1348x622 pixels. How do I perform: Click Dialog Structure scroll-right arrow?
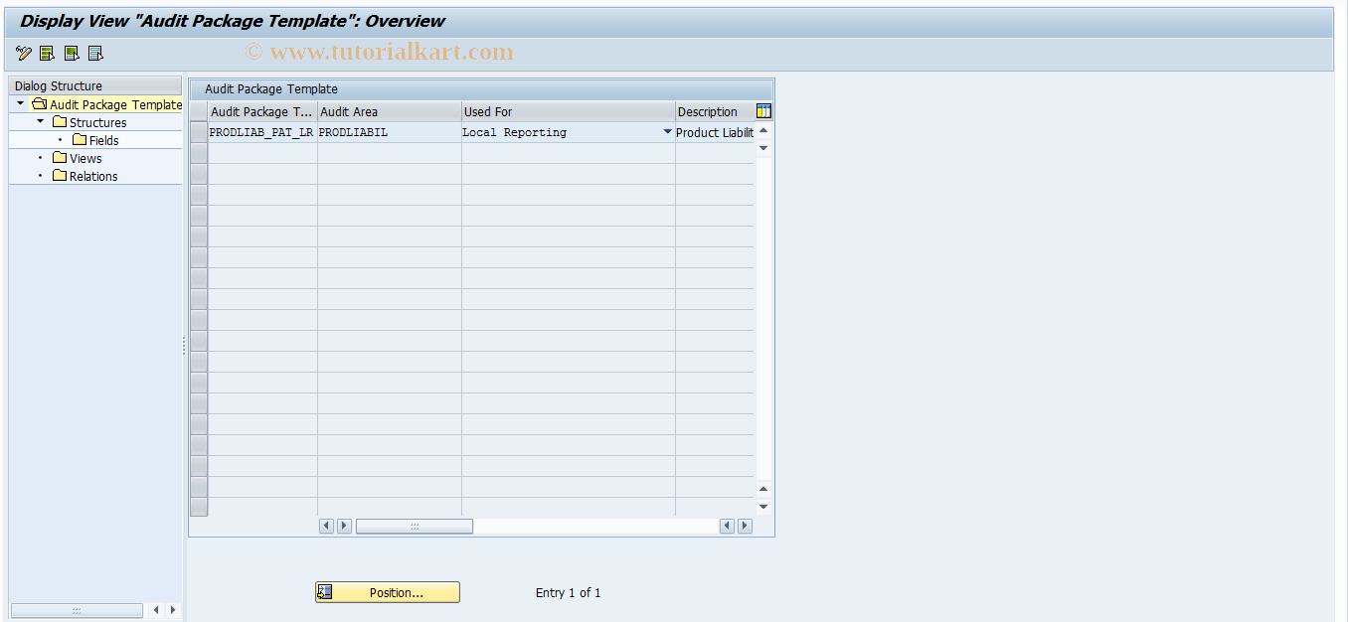(x=173, y=610)
